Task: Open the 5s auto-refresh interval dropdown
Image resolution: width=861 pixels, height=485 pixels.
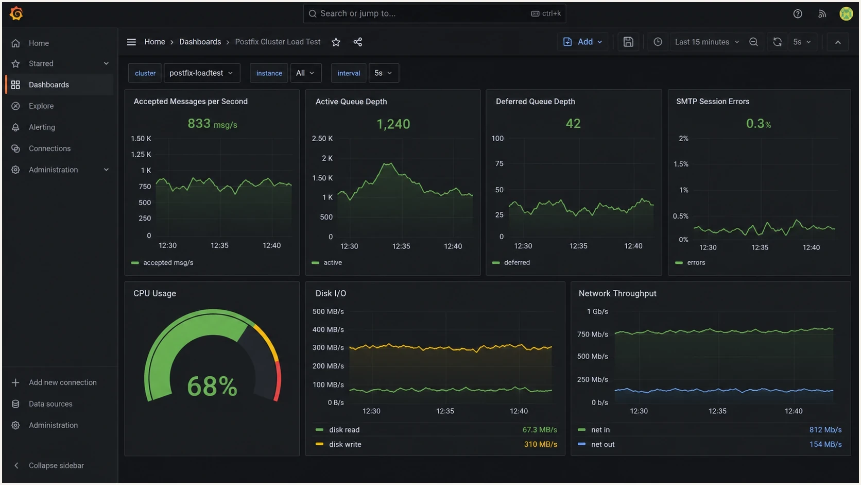Action: coord(802,42)
